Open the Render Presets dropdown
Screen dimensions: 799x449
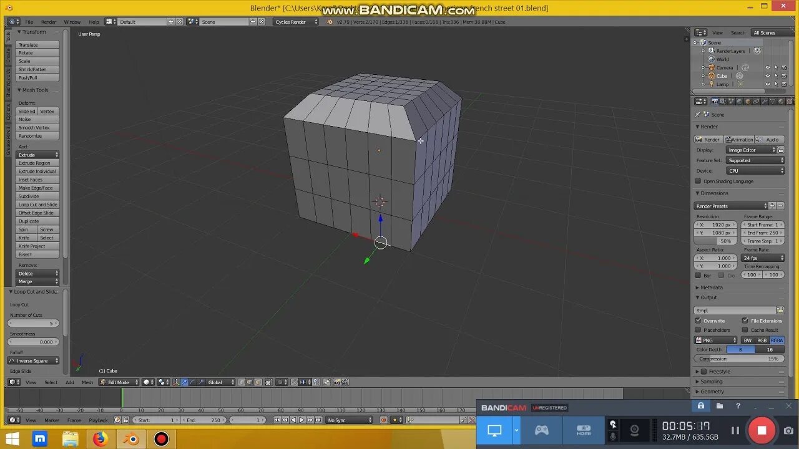point(731,206)
